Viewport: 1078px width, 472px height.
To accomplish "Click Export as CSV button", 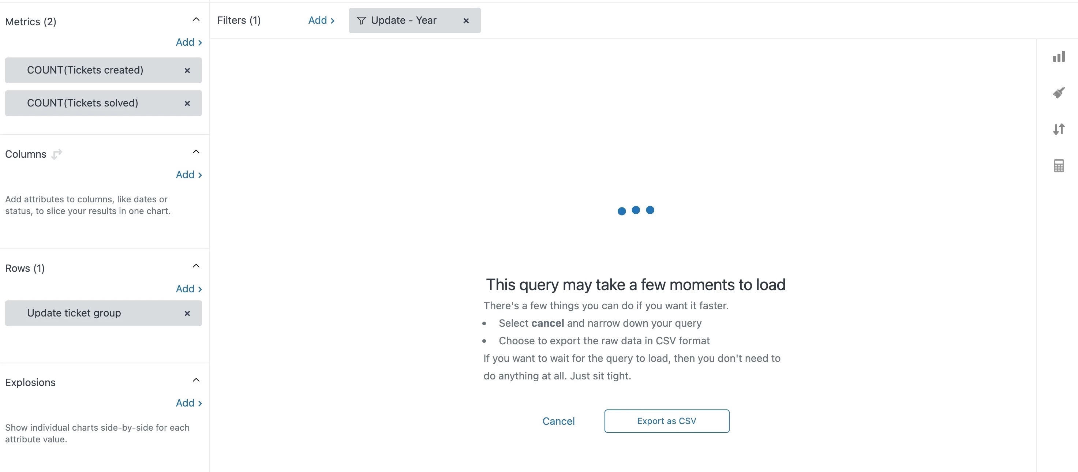I will (666, 421).
